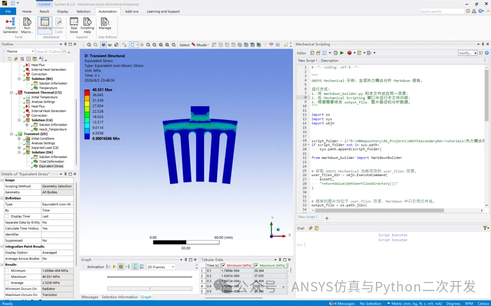Switch to the Display ribbon tab
The image size is (491, 306).
pos(63,11)
